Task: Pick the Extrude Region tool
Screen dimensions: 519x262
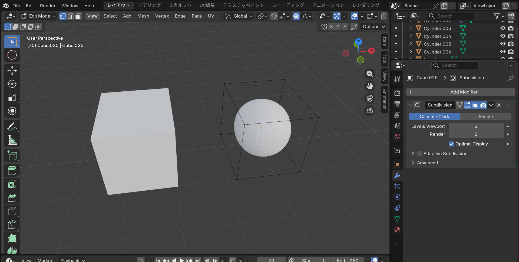Action: pyautogui.click(x=12, y=171)
